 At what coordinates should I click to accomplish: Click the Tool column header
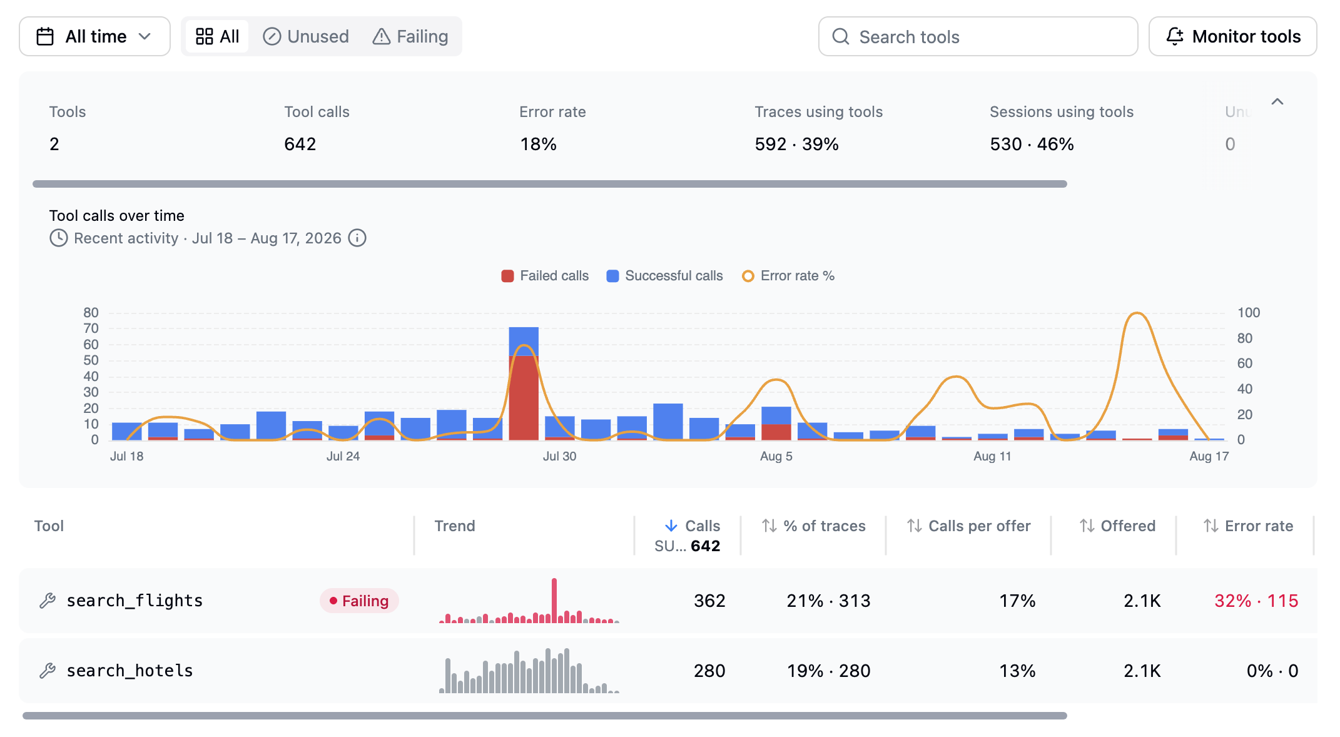(x=49, y=526)
